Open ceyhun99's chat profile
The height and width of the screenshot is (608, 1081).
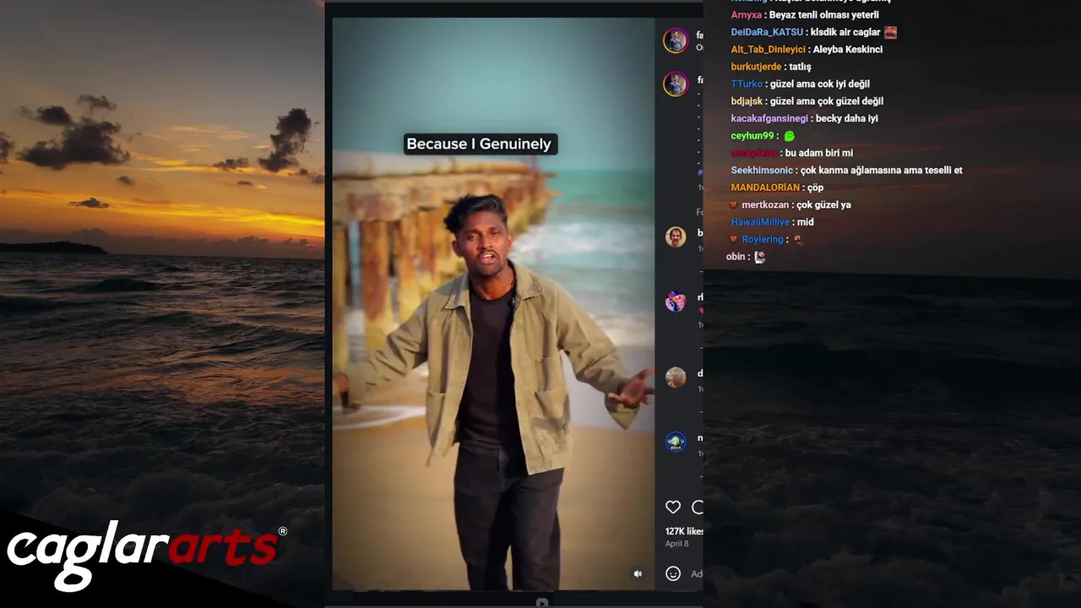pyautogui.click(x=752, y=136)
